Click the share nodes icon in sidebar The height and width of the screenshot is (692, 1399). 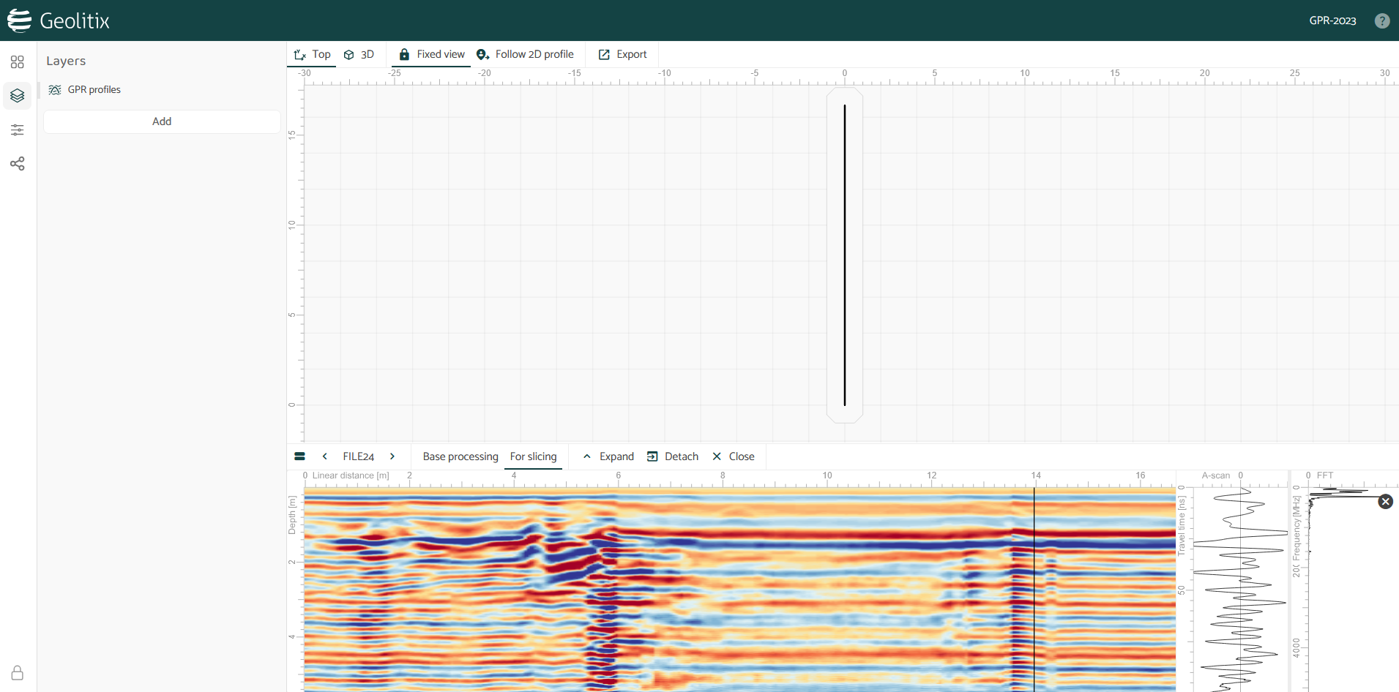tap(18, 164)
